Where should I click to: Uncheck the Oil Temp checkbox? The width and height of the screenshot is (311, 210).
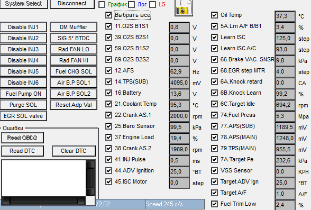214,15
